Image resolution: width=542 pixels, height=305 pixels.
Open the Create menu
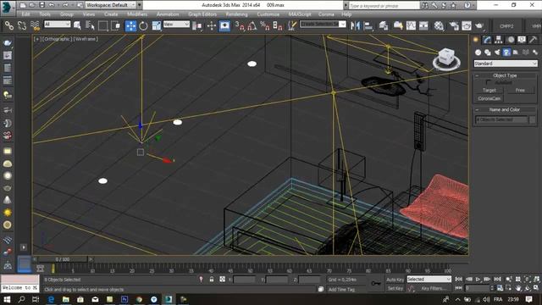click(x=111, y=14)
